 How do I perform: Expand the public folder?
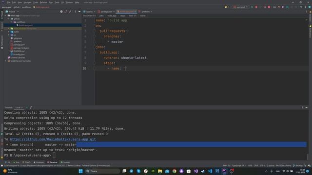[9, 32]
